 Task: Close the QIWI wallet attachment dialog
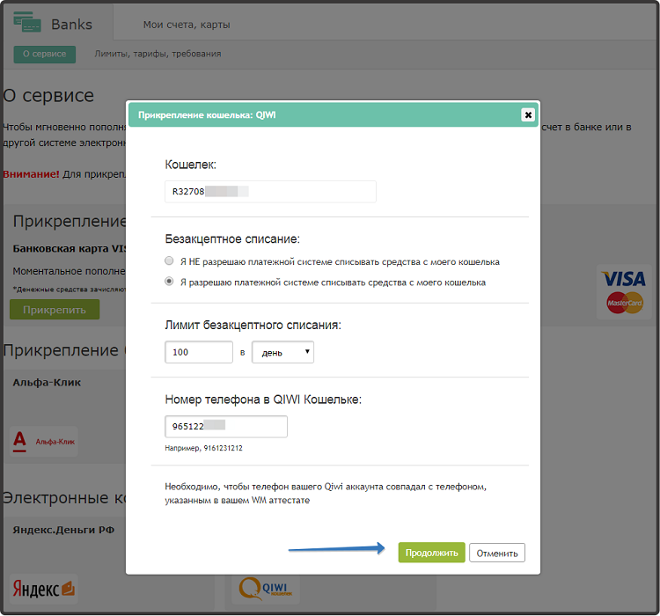528,114
